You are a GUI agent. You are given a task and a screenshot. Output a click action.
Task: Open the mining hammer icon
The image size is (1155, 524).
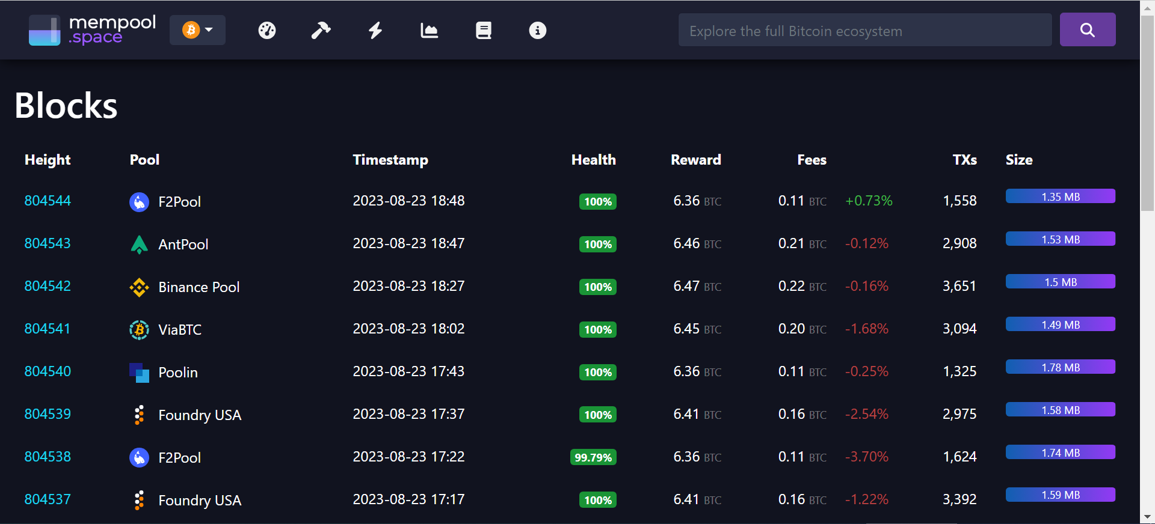click(x=321, y=30)
